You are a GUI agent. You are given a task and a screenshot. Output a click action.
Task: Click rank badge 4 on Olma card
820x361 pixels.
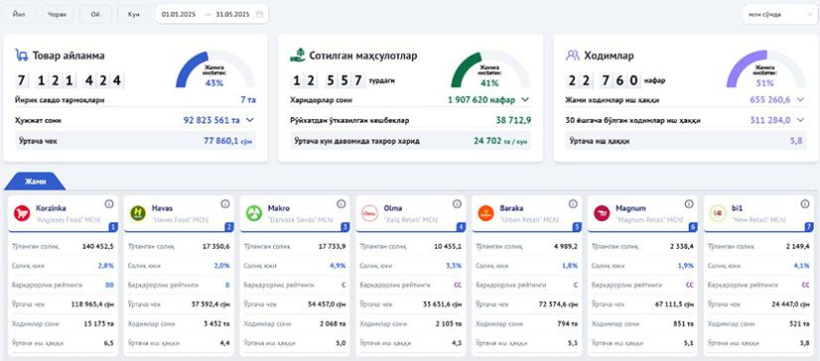[x=462, y=227]
